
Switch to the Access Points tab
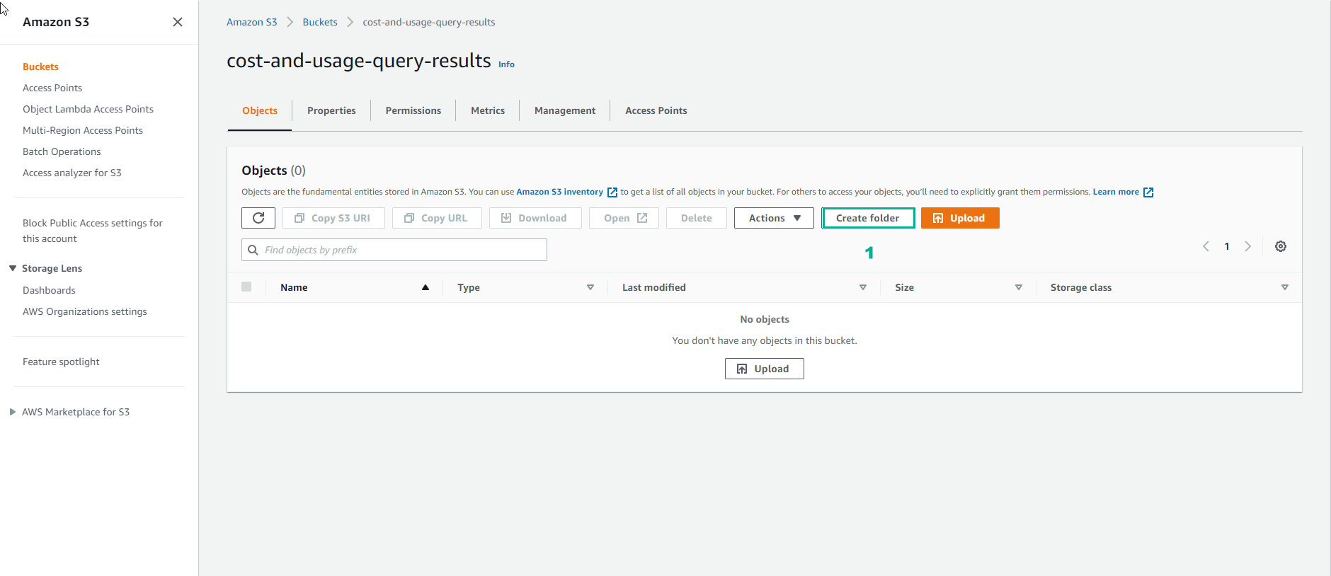[656, 110]
